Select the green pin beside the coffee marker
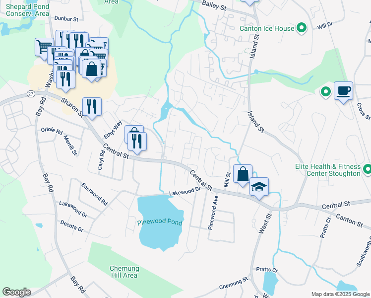This screenshot has width=371, height=298. [326, 91]
